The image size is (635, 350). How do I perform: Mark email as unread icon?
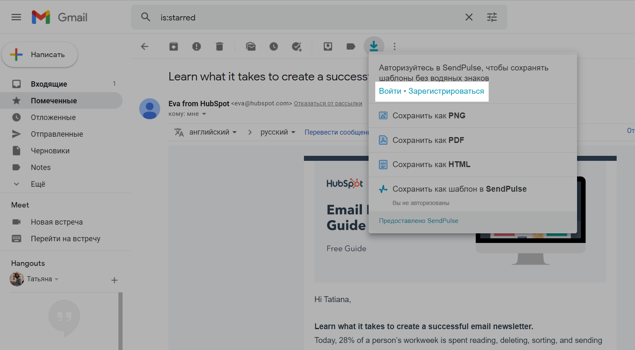[251, 47]
